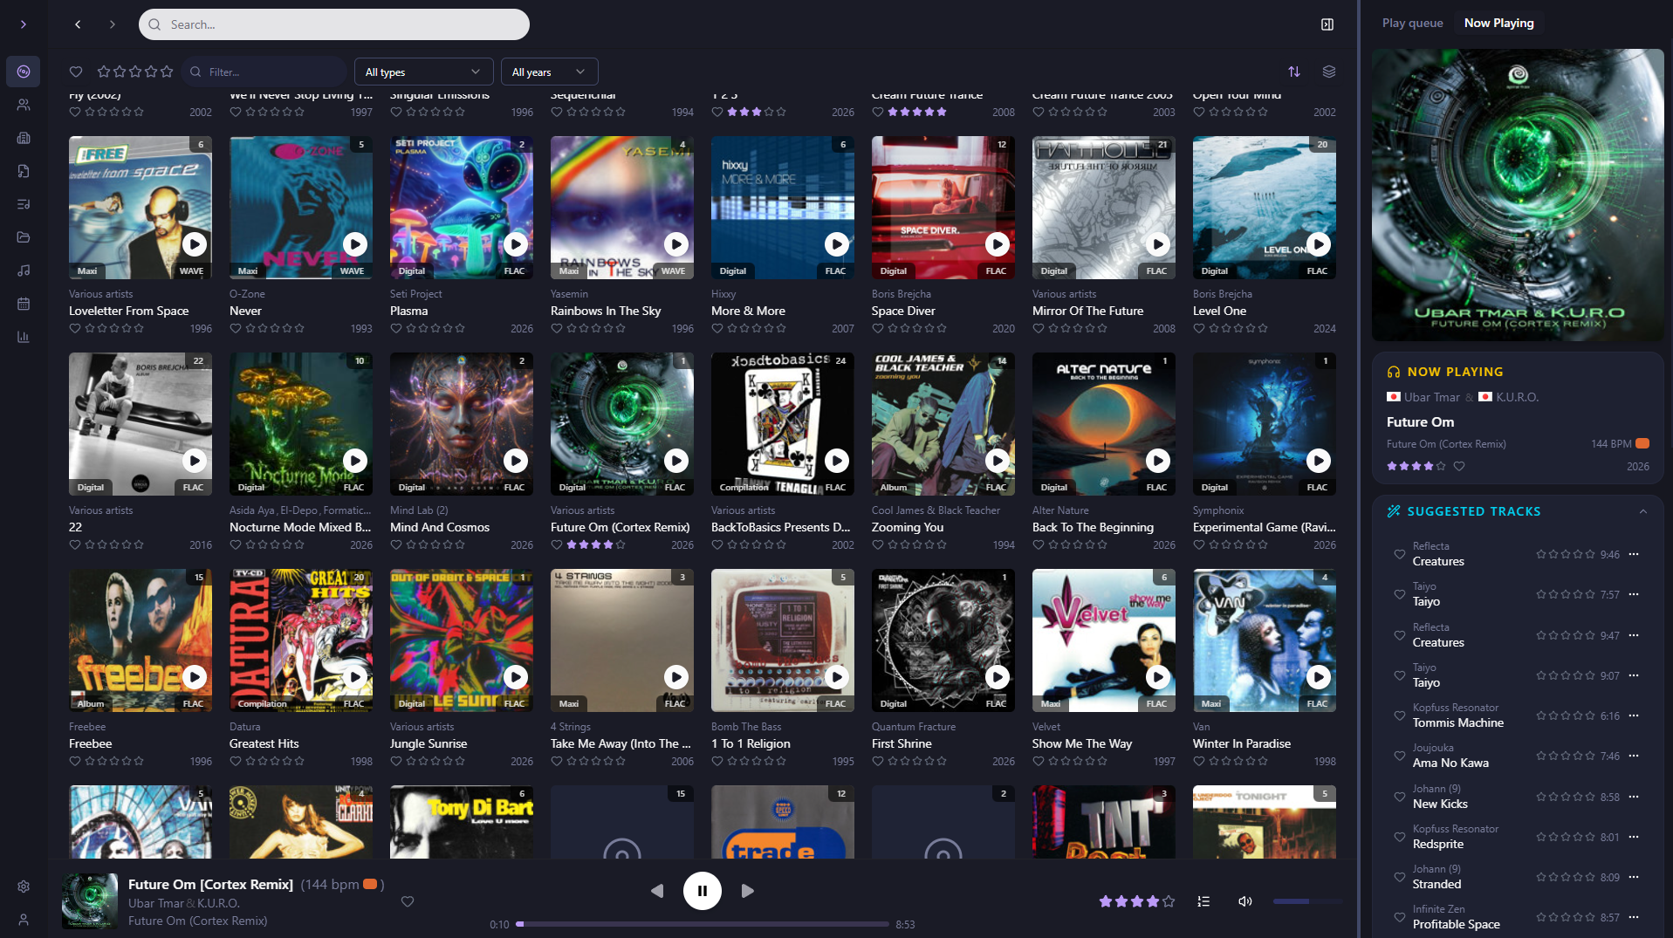Go forward with the right arrow

[x=112, y=24]
